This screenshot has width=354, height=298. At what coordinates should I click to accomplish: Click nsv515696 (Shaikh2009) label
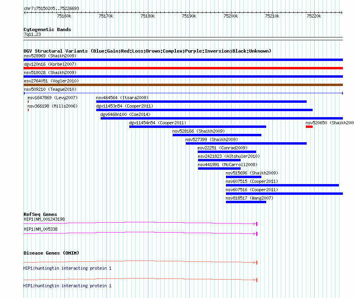pos(252,173)
